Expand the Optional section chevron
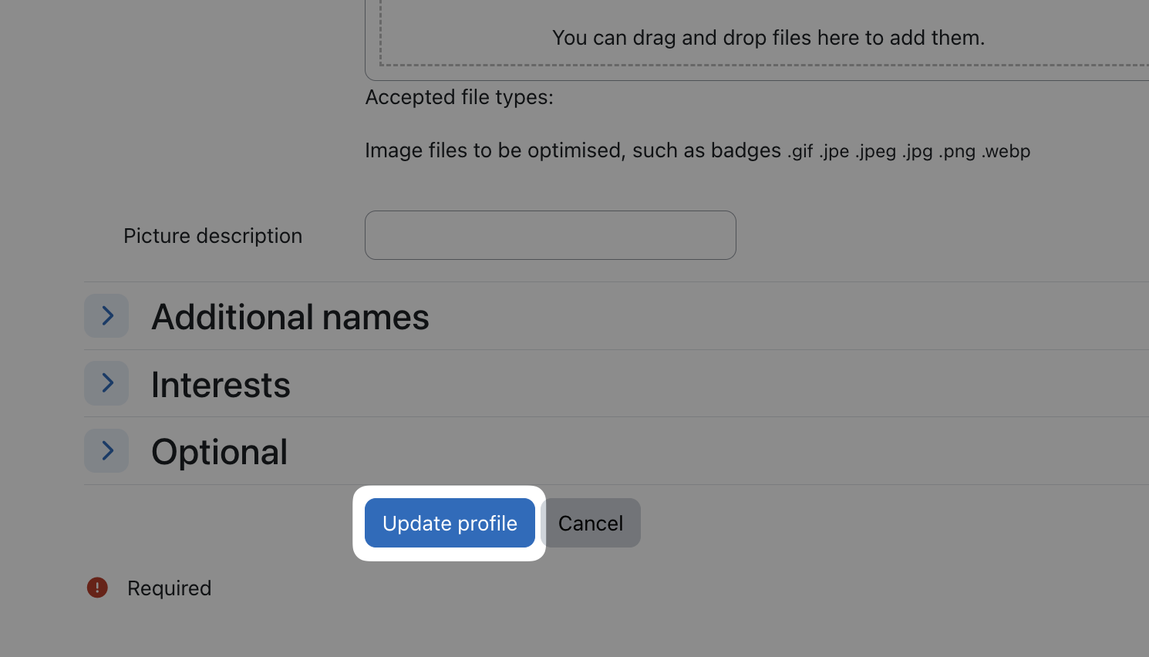This screenshot has height=657, width=1149. click(x=106, y=451)
